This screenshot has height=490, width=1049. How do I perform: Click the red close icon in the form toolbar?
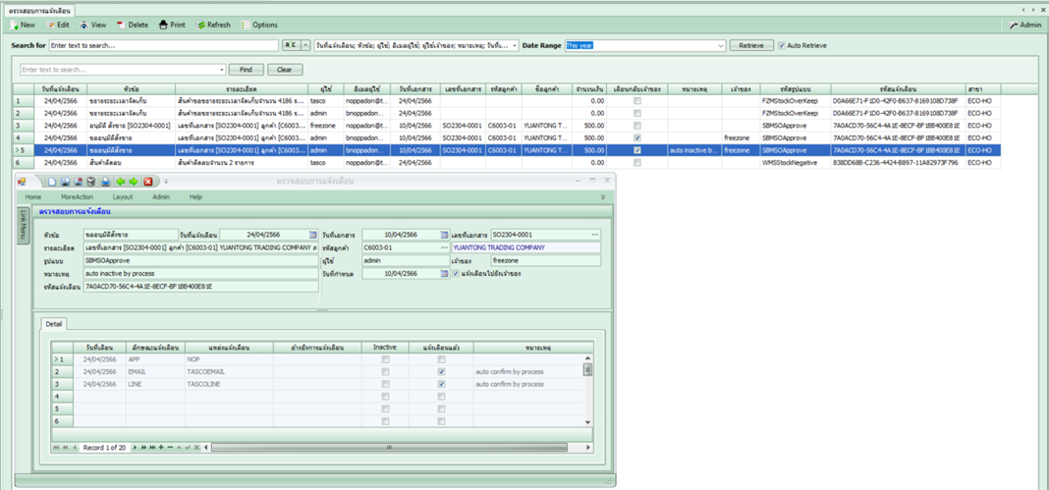click(x=148, y=182)
